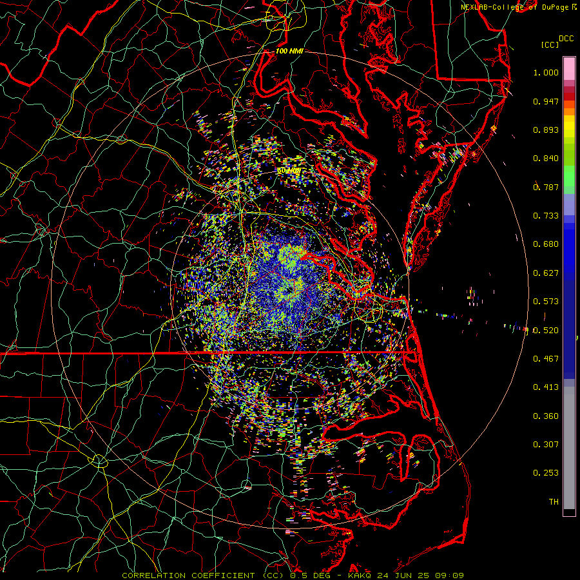This screenshot has width=580, height=580.
Task: Select the 0.307 scale value
Action: [546, 445]
